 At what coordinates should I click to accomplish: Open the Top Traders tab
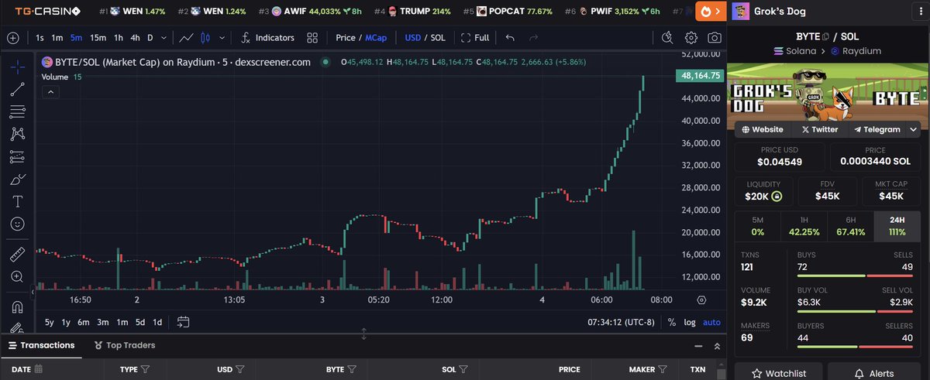(125, 345)
